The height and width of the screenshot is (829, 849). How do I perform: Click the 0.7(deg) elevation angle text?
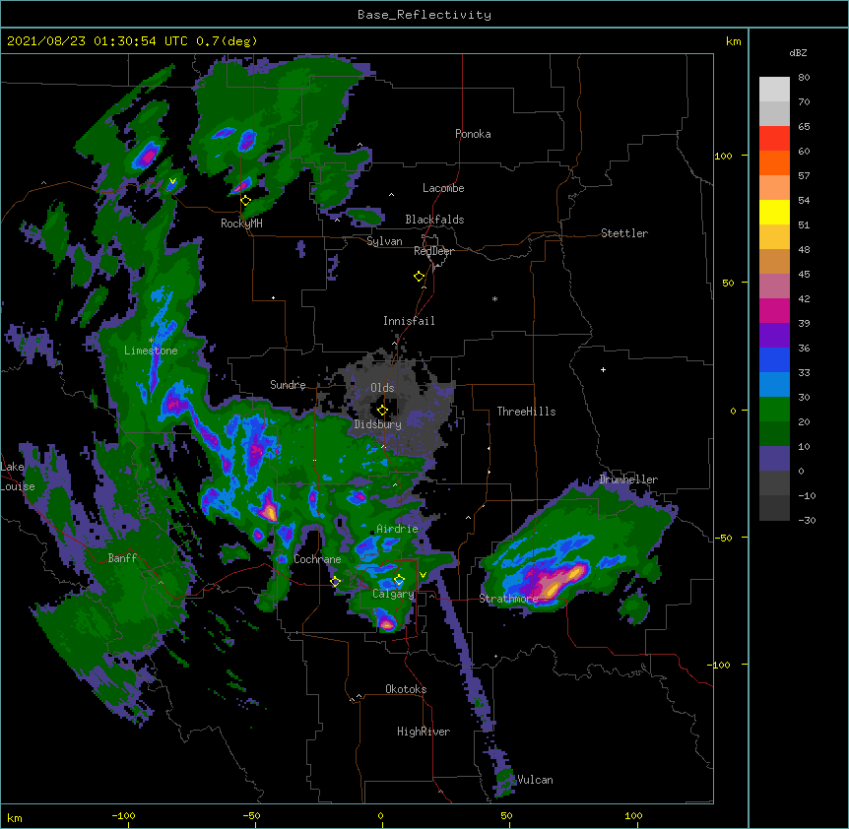click(x=227, y=41)
